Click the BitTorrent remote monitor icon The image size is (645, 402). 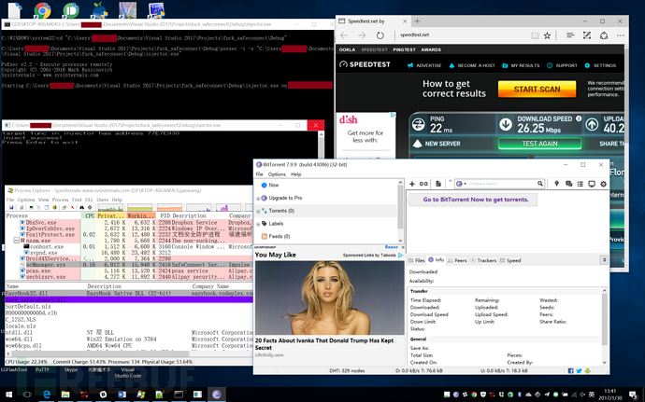click(592, 184)
